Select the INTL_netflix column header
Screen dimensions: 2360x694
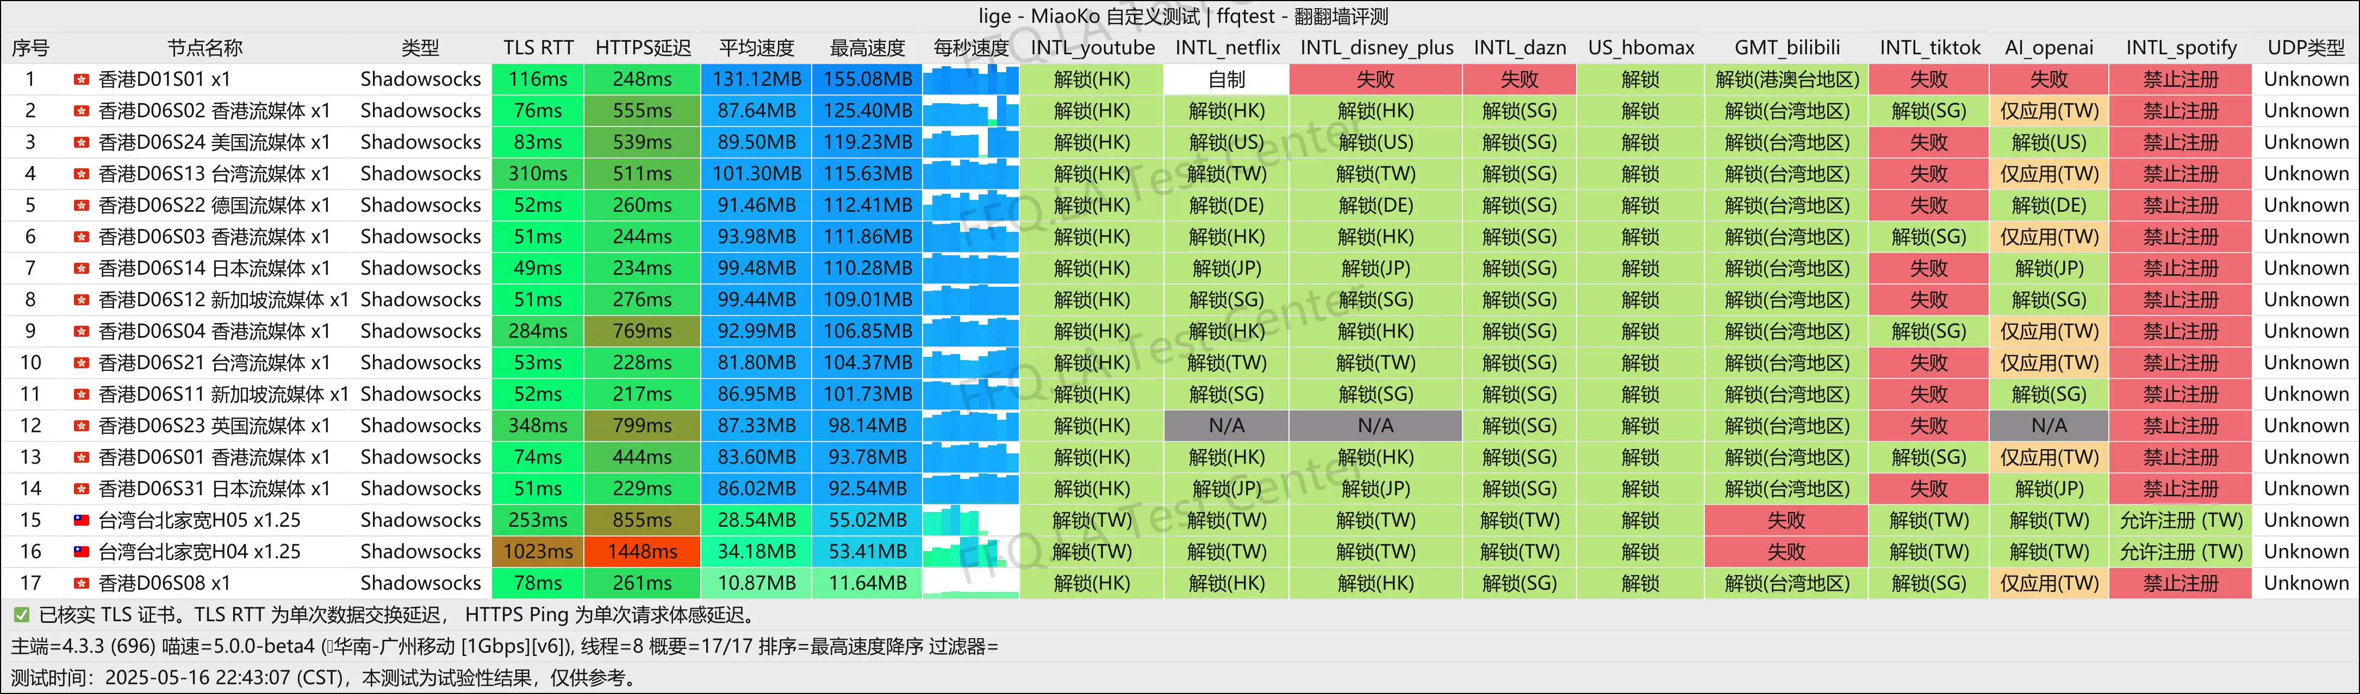[x=1226, y=48]
